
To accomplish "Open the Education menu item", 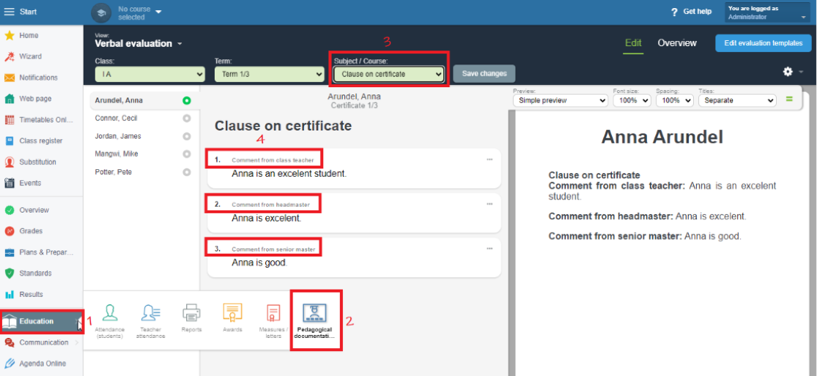I will click(42, 321).
